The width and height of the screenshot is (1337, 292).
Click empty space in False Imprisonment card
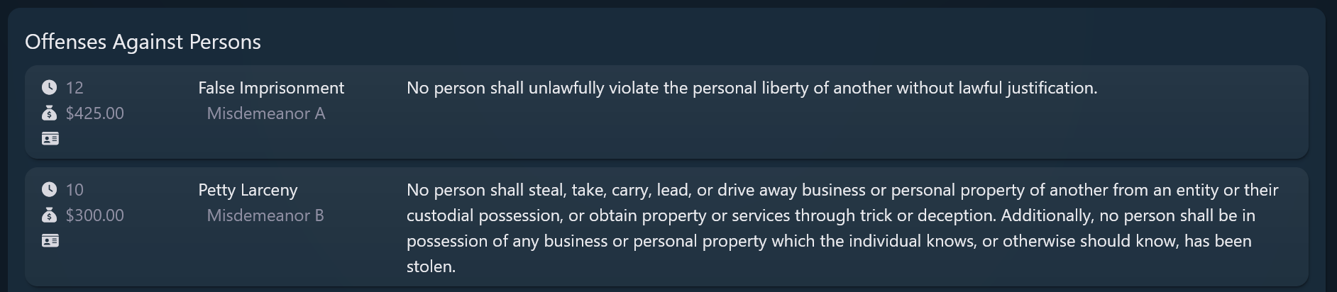pos(781,131)
